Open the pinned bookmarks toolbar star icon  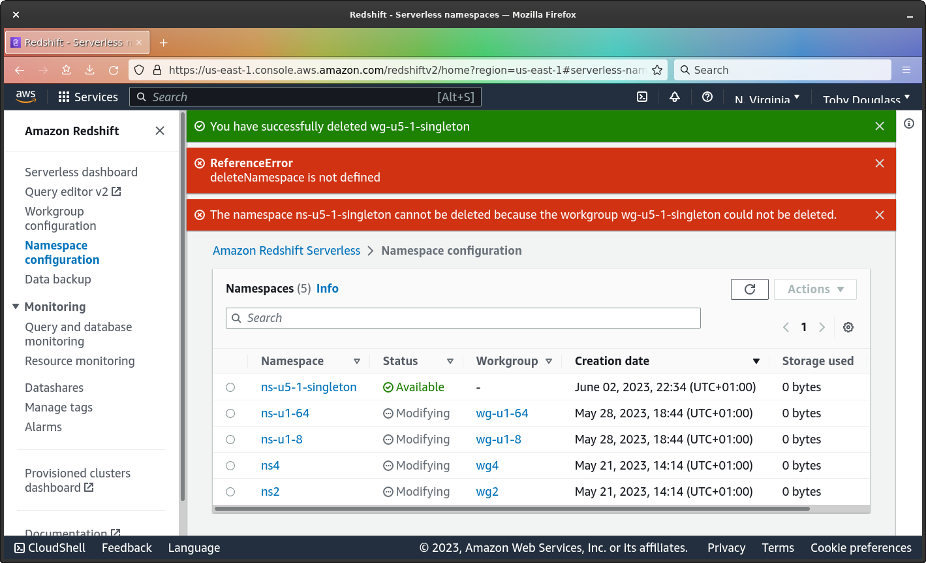67,70
